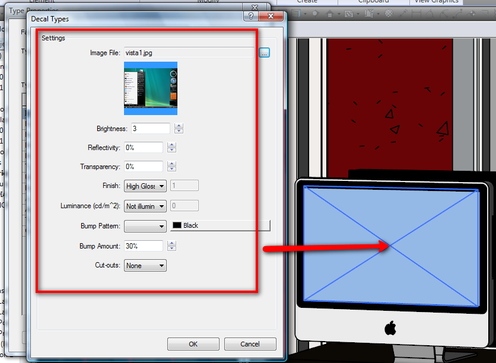Viewport: 496px width, 363px height.
Task: Click the Black bump color swatch button
Action: 220,225
